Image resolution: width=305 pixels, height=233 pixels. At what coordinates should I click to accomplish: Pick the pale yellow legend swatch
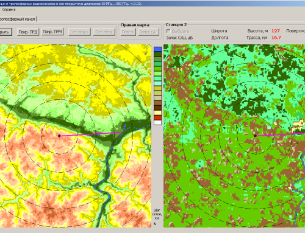coord(157,113)
